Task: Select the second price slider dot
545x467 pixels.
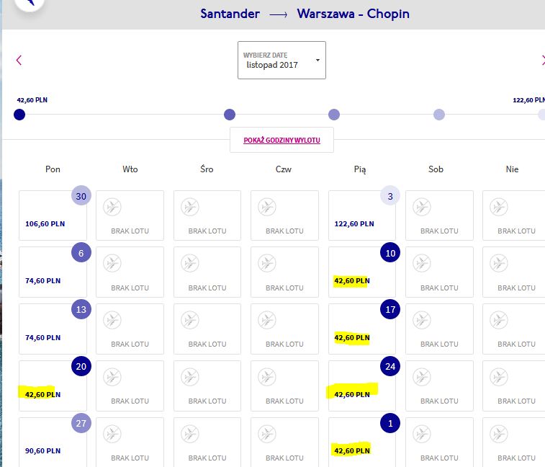Action: pos(230,115)
